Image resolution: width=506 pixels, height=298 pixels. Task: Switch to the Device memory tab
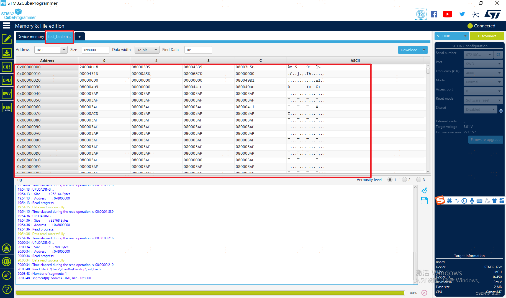pos(31,37)
